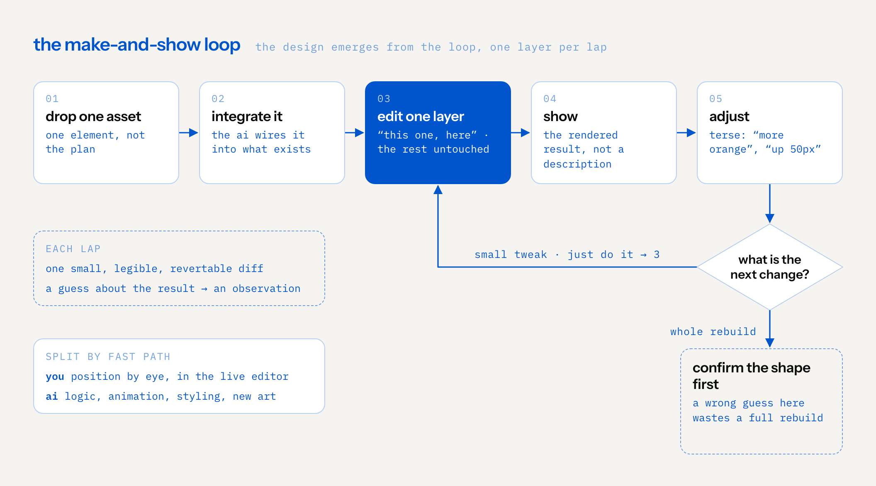
Task: Click the title 'the make-and-show loop'
Action: [136, 45]
